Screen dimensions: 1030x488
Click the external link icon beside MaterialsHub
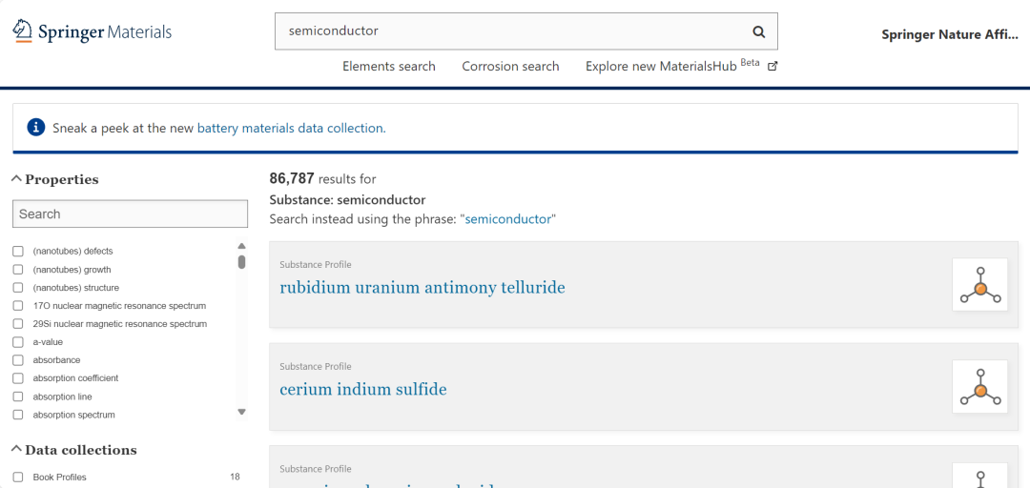click(x=772, y=67)
